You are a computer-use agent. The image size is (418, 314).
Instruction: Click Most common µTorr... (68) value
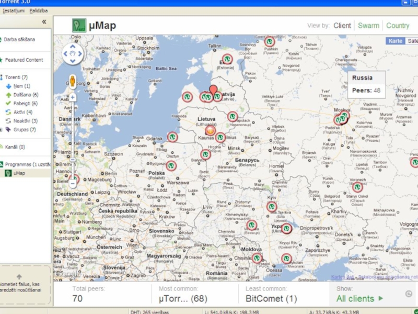click(x=183, y=298)
